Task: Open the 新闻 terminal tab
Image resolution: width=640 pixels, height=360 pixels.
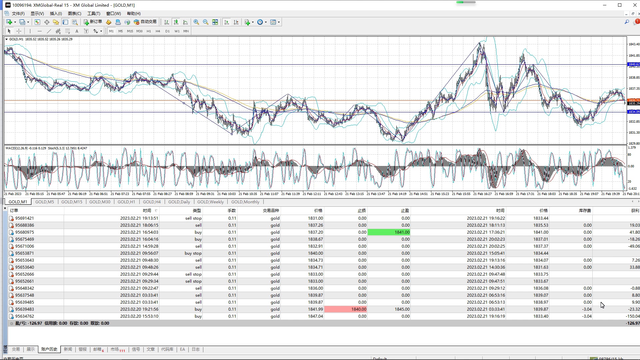Action: (68, 349)
